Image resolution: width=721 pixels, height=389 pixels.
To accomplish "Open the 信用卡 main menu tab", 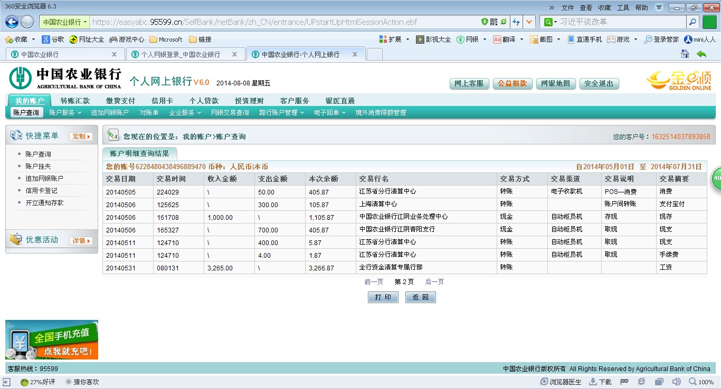I will [x=162, y=101].
